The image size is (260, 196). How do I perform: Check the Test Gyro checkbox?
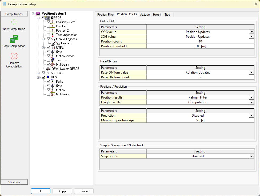pyautogui.click(x=48, y=60)
